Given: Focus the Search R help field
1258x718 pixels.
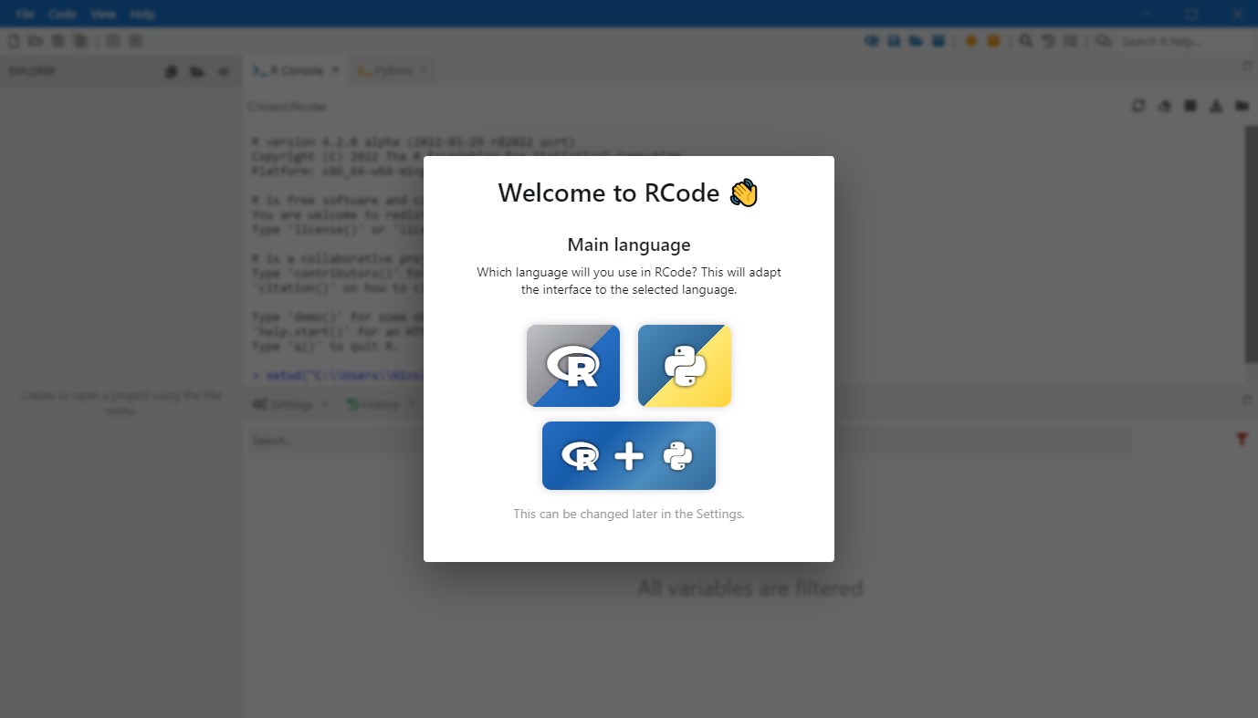Looking at the screenshot, I should [1183, 41].
